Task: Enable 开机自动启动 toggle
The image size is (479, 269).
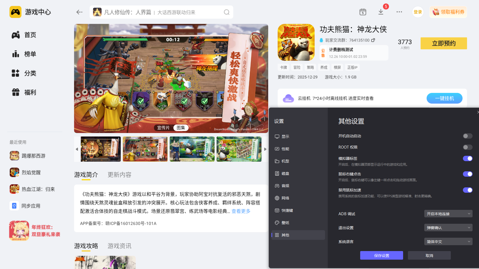Action: [x=467, y=136]
